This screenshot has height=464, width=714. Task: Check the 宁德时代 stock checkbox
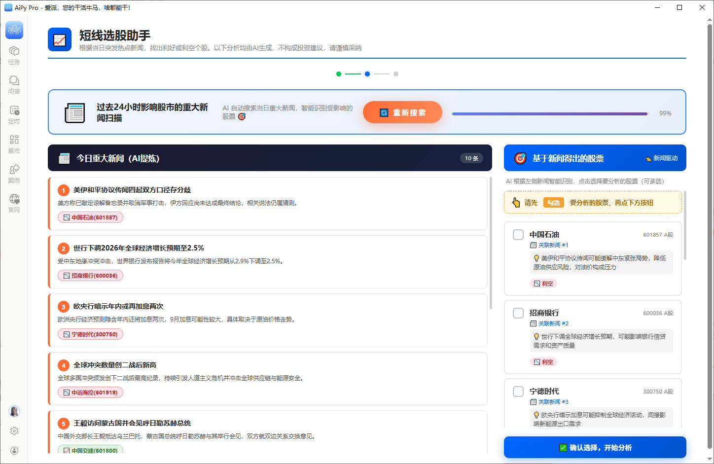518,392
